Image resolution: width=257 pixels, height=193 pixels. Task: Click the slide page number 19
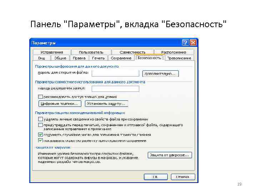coord(240,184)
